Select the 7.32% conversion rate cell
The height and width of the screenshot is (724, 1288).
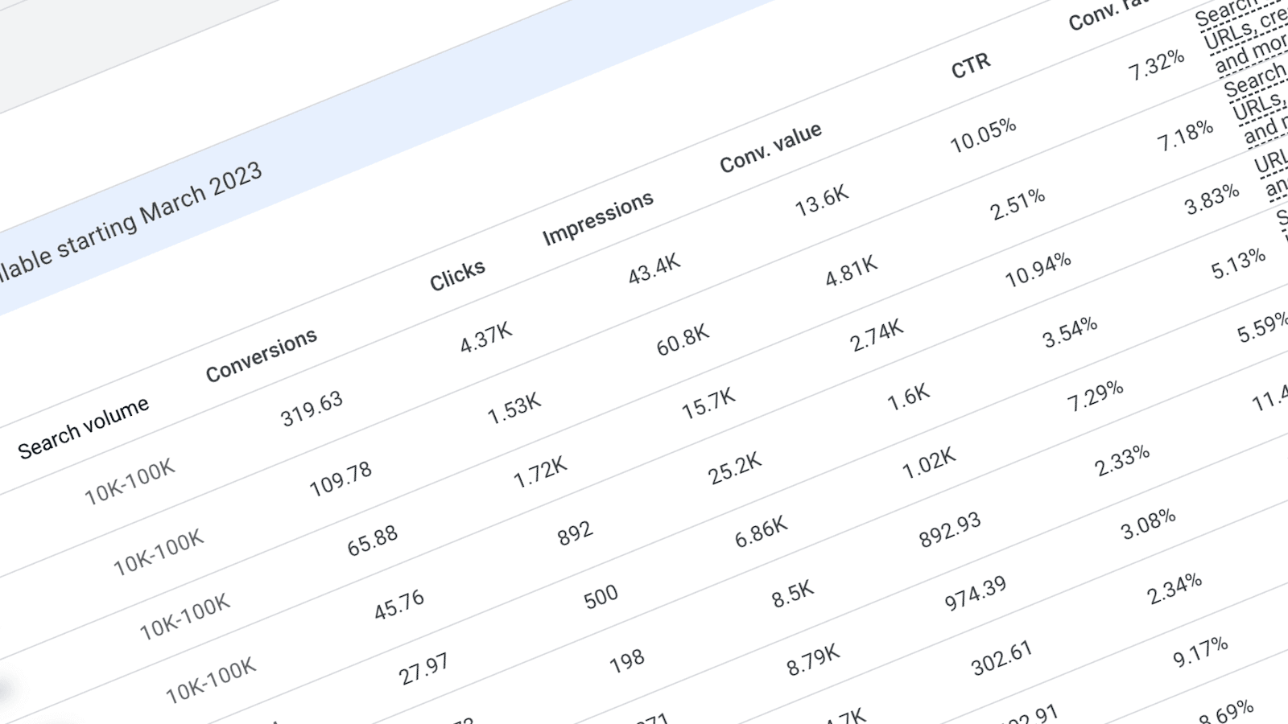[x=1156, y=64]
